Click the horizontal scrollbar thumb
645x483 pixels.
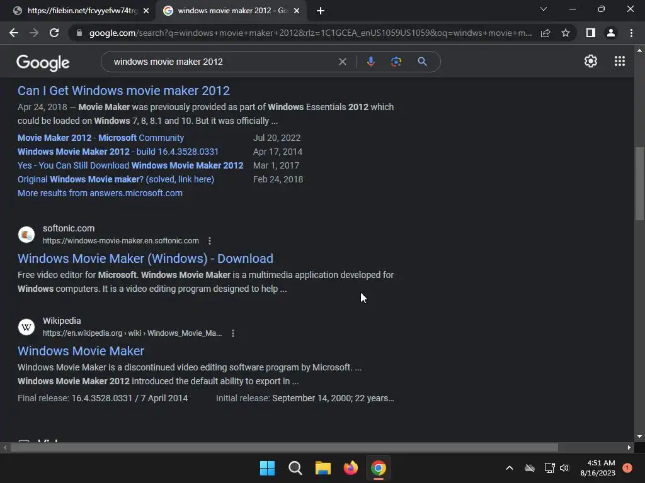[x=284, y=448]
